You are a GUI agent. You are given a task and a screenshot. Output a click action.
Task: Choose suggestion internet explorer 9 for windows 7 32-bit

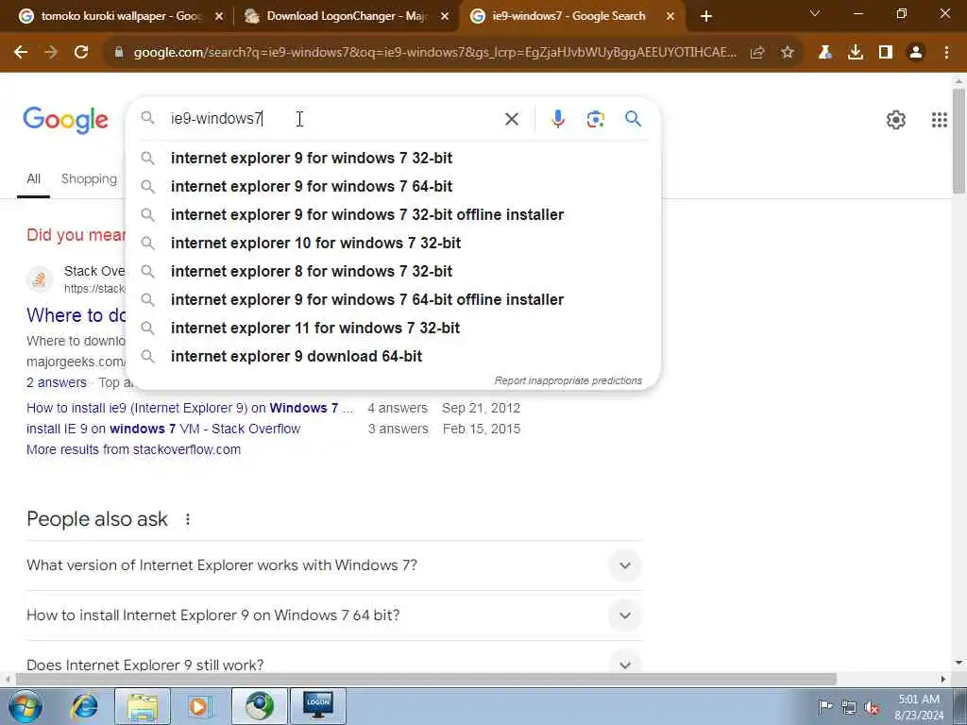point(394,158)
